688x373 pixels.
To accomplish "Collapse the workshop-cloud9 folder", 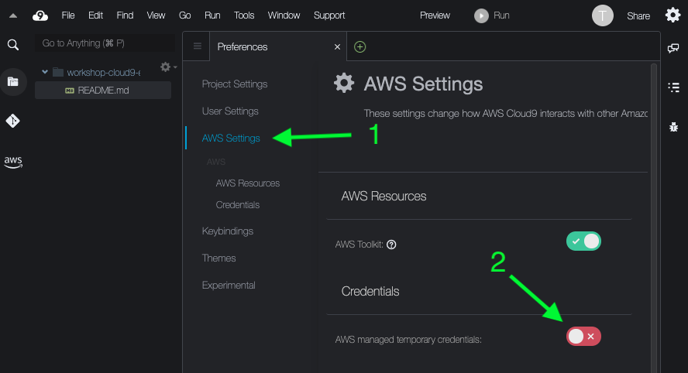I will 45,72.
